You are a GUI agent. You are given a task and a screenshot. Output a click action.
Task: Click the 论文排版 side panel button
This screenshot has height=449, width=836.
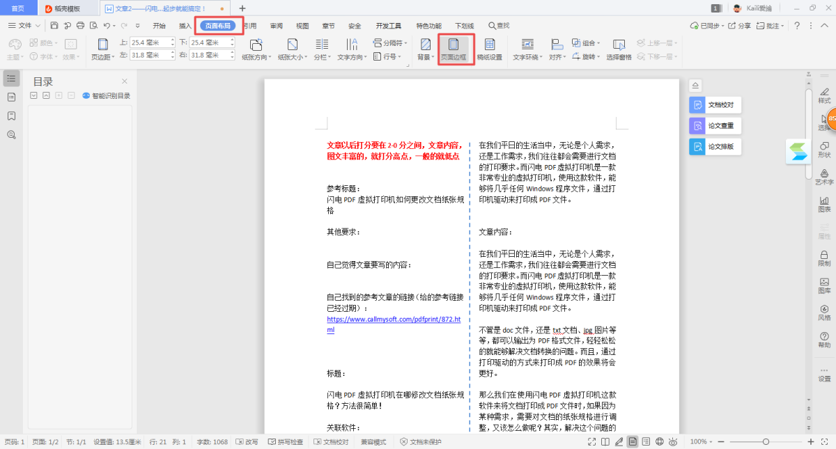(x=714, y=147)
